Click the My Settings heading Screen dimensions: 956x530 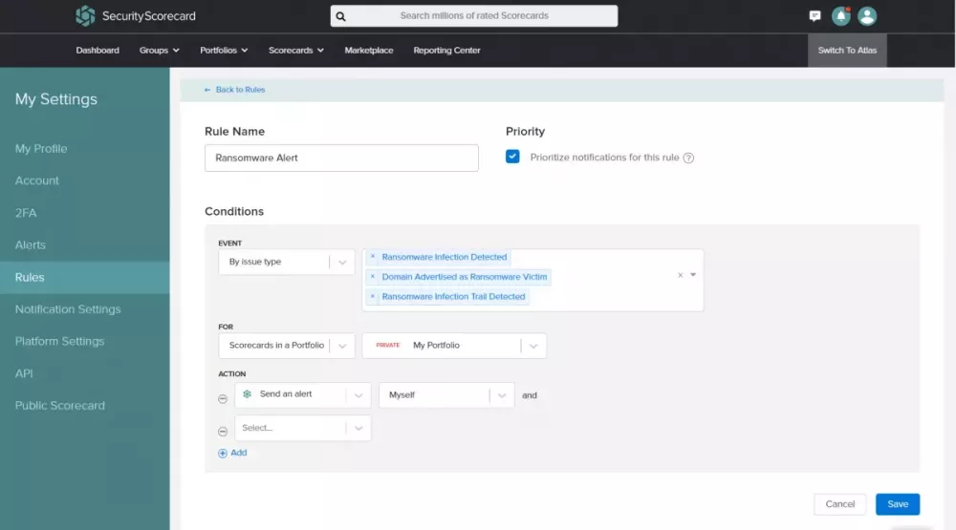(x=56, y=99)
